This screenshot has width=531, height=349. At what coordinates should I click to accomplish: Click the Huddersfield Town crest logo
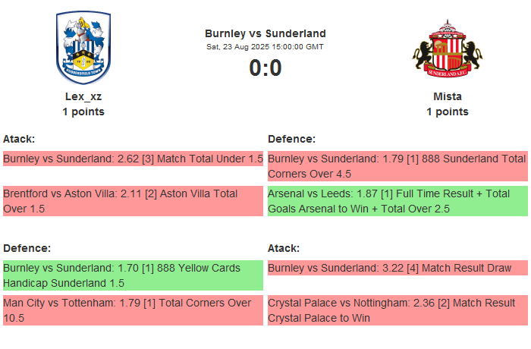tap(83, 47)
